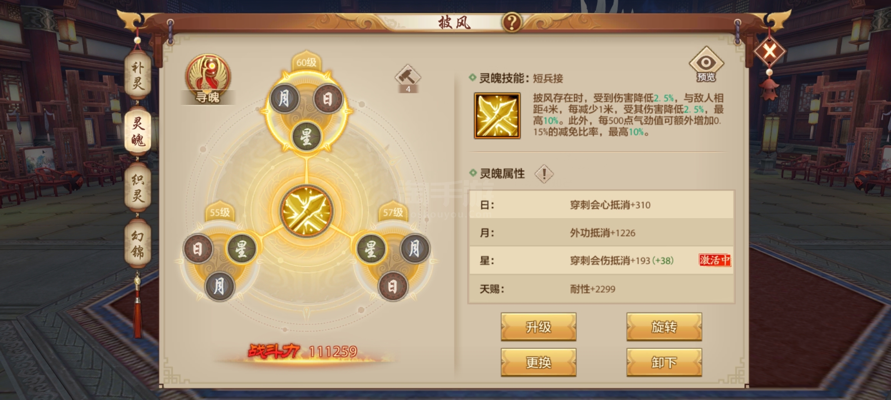
Task: Select the 月 orb in 60级 cluster
Action: pyautogui.click(x=284, y=99)
